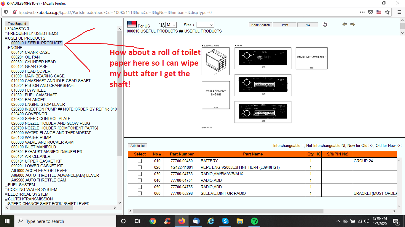405x227 pixels.
Task: Go to previous page with left arrow
Action: pyautogui.click(x=345, y=25)
